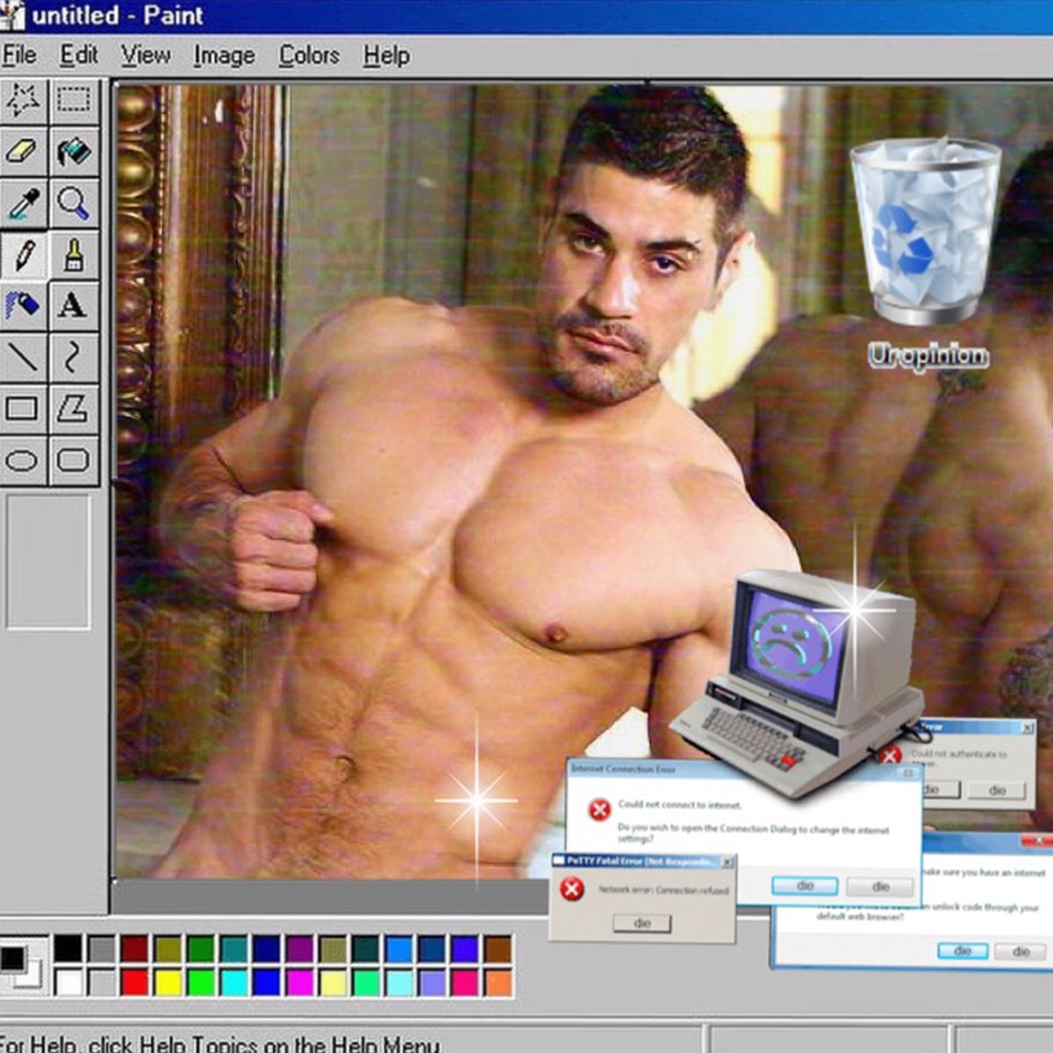
Task: Select the Pick Color eyedropper tool
Action: point(23,204)
